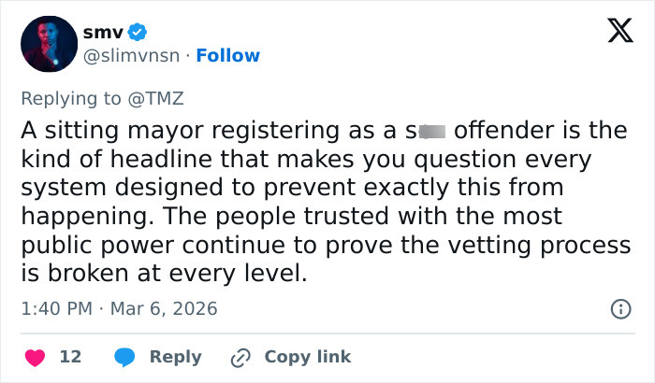Click the 1:40 PM timestamp

point(57,308)
